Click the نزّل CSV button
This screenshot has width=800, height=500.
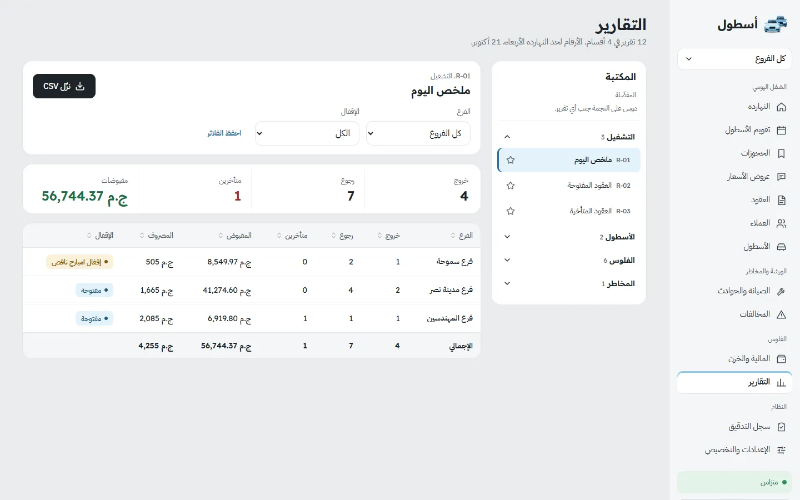pos(64,86)
